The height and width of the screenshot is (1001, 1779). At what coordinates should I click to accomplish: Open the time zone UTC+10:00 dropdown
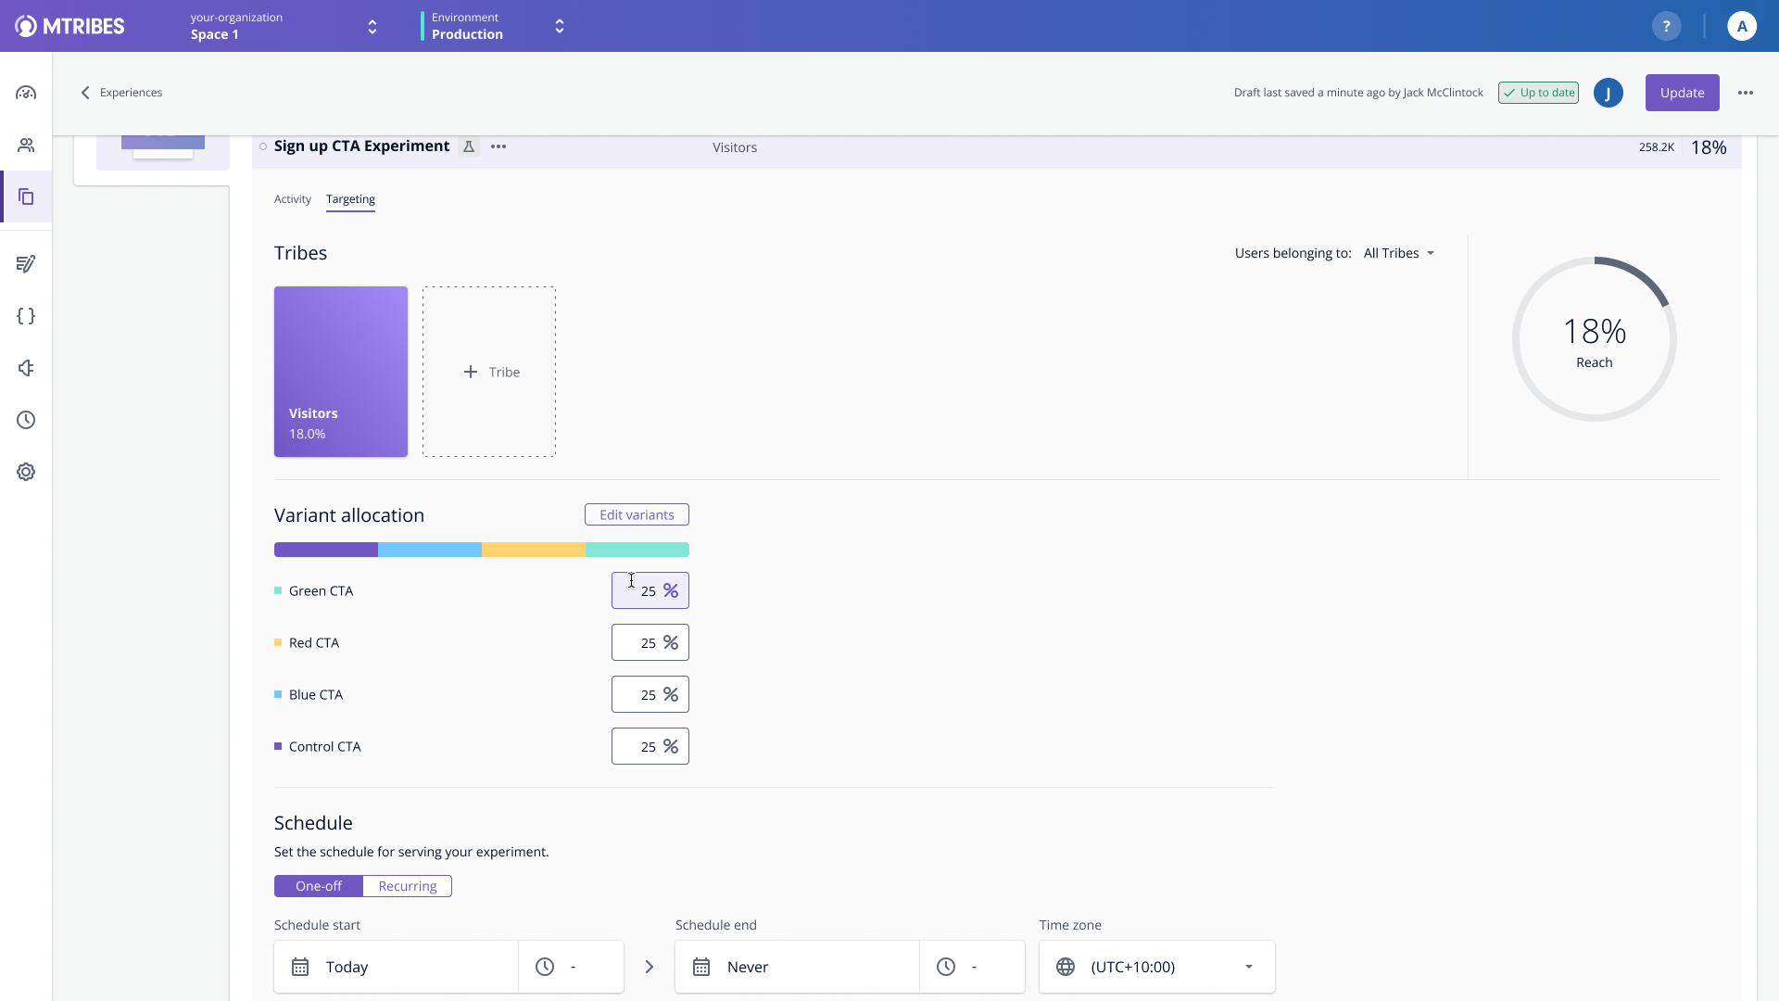tap(1156, 967)
